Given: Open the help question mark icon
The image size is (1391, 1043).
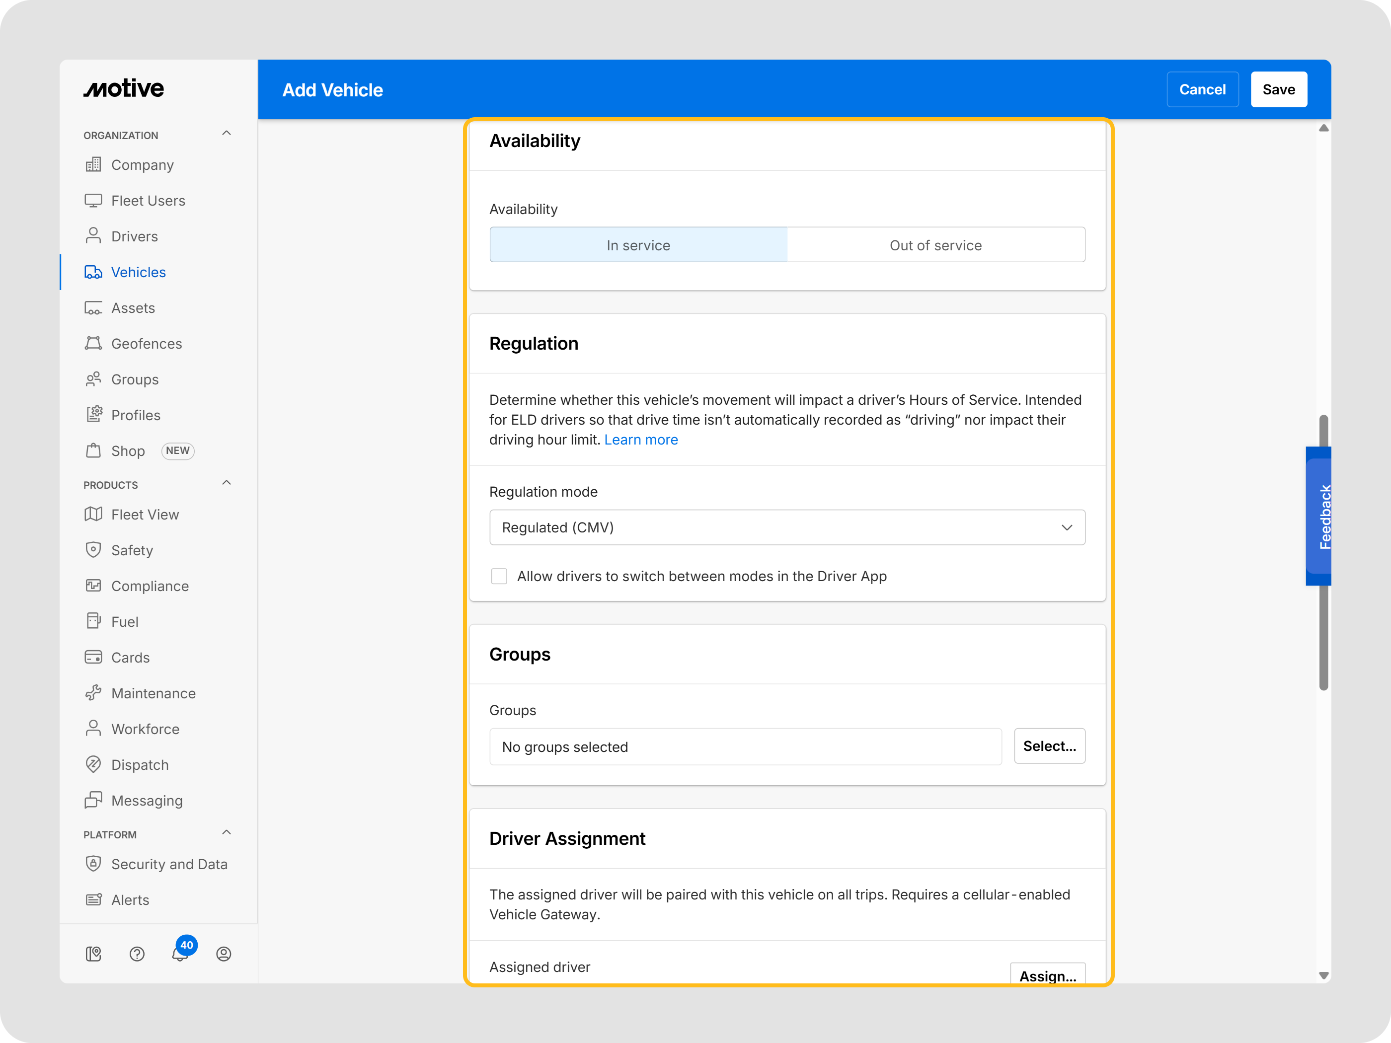Looking at the screenshot, I should (x=137, y=954).
